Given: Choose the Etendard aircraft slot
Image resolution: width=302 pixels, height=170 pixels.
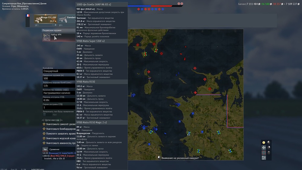Looking at the screenshot, I should coord(67,19).
